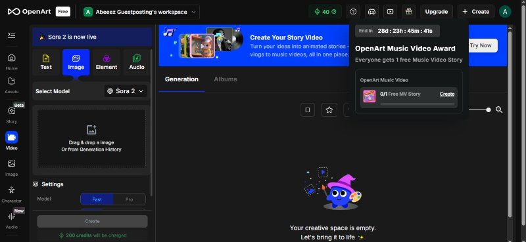
Task: Collapse the sidebar menu icon
Action: tap(11, 35)
